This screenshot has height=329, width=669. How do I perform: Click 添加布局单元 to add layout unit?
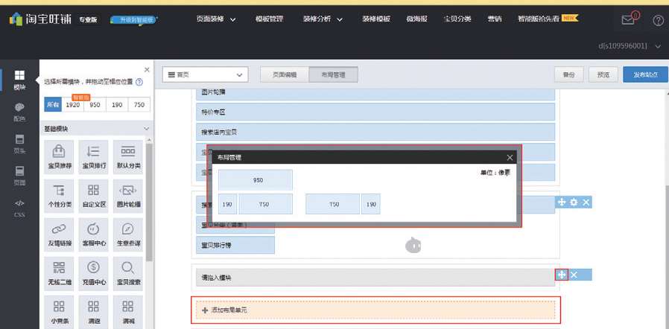[375, 310]
